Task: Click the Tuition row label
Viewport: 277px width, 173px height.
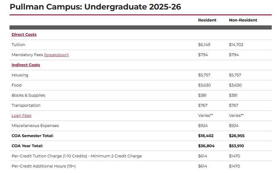Action: click(x=18, y=45)
